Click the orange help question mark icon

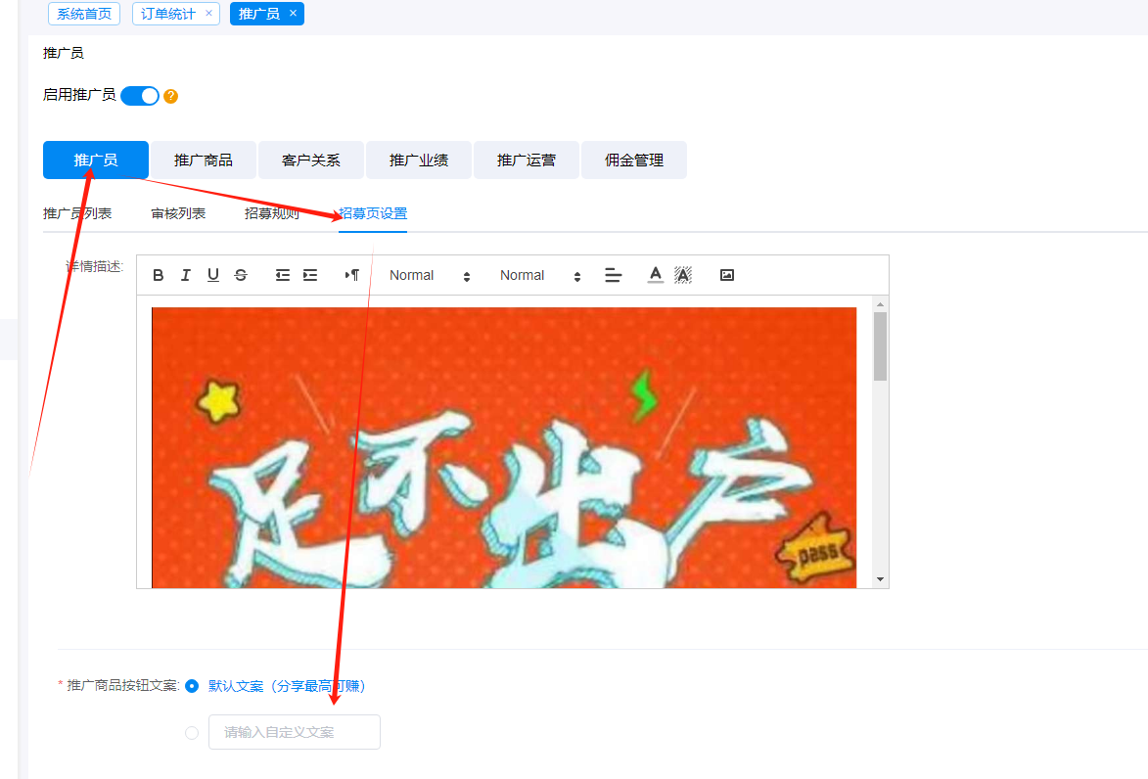pos(170,96)
